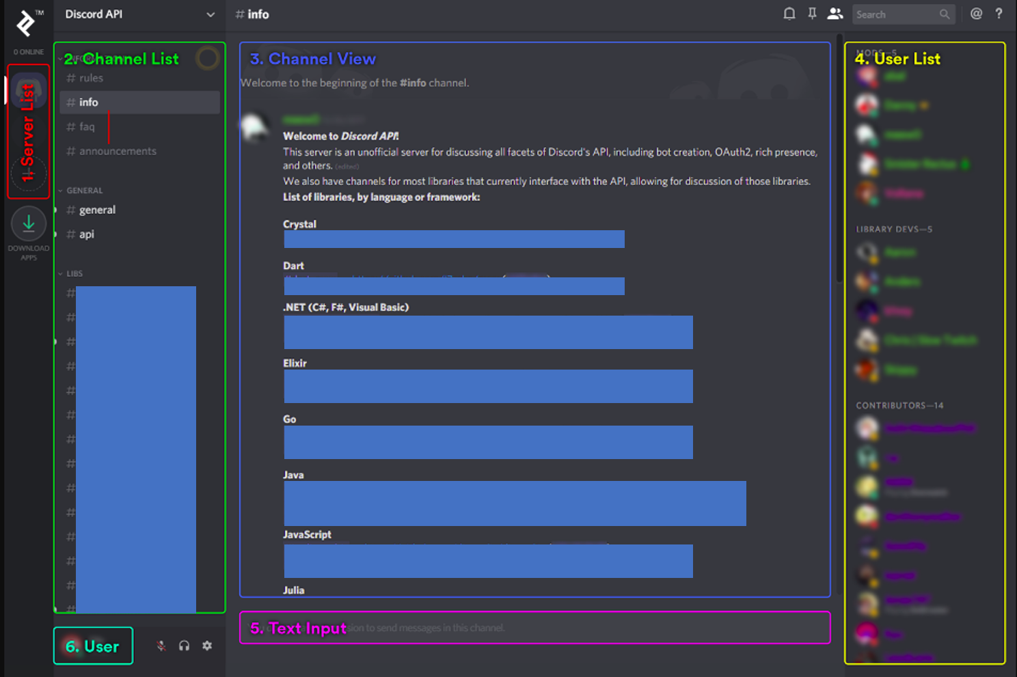Toggle the member list panel visibility
The image size is (1017, 677).
(835, 14)
